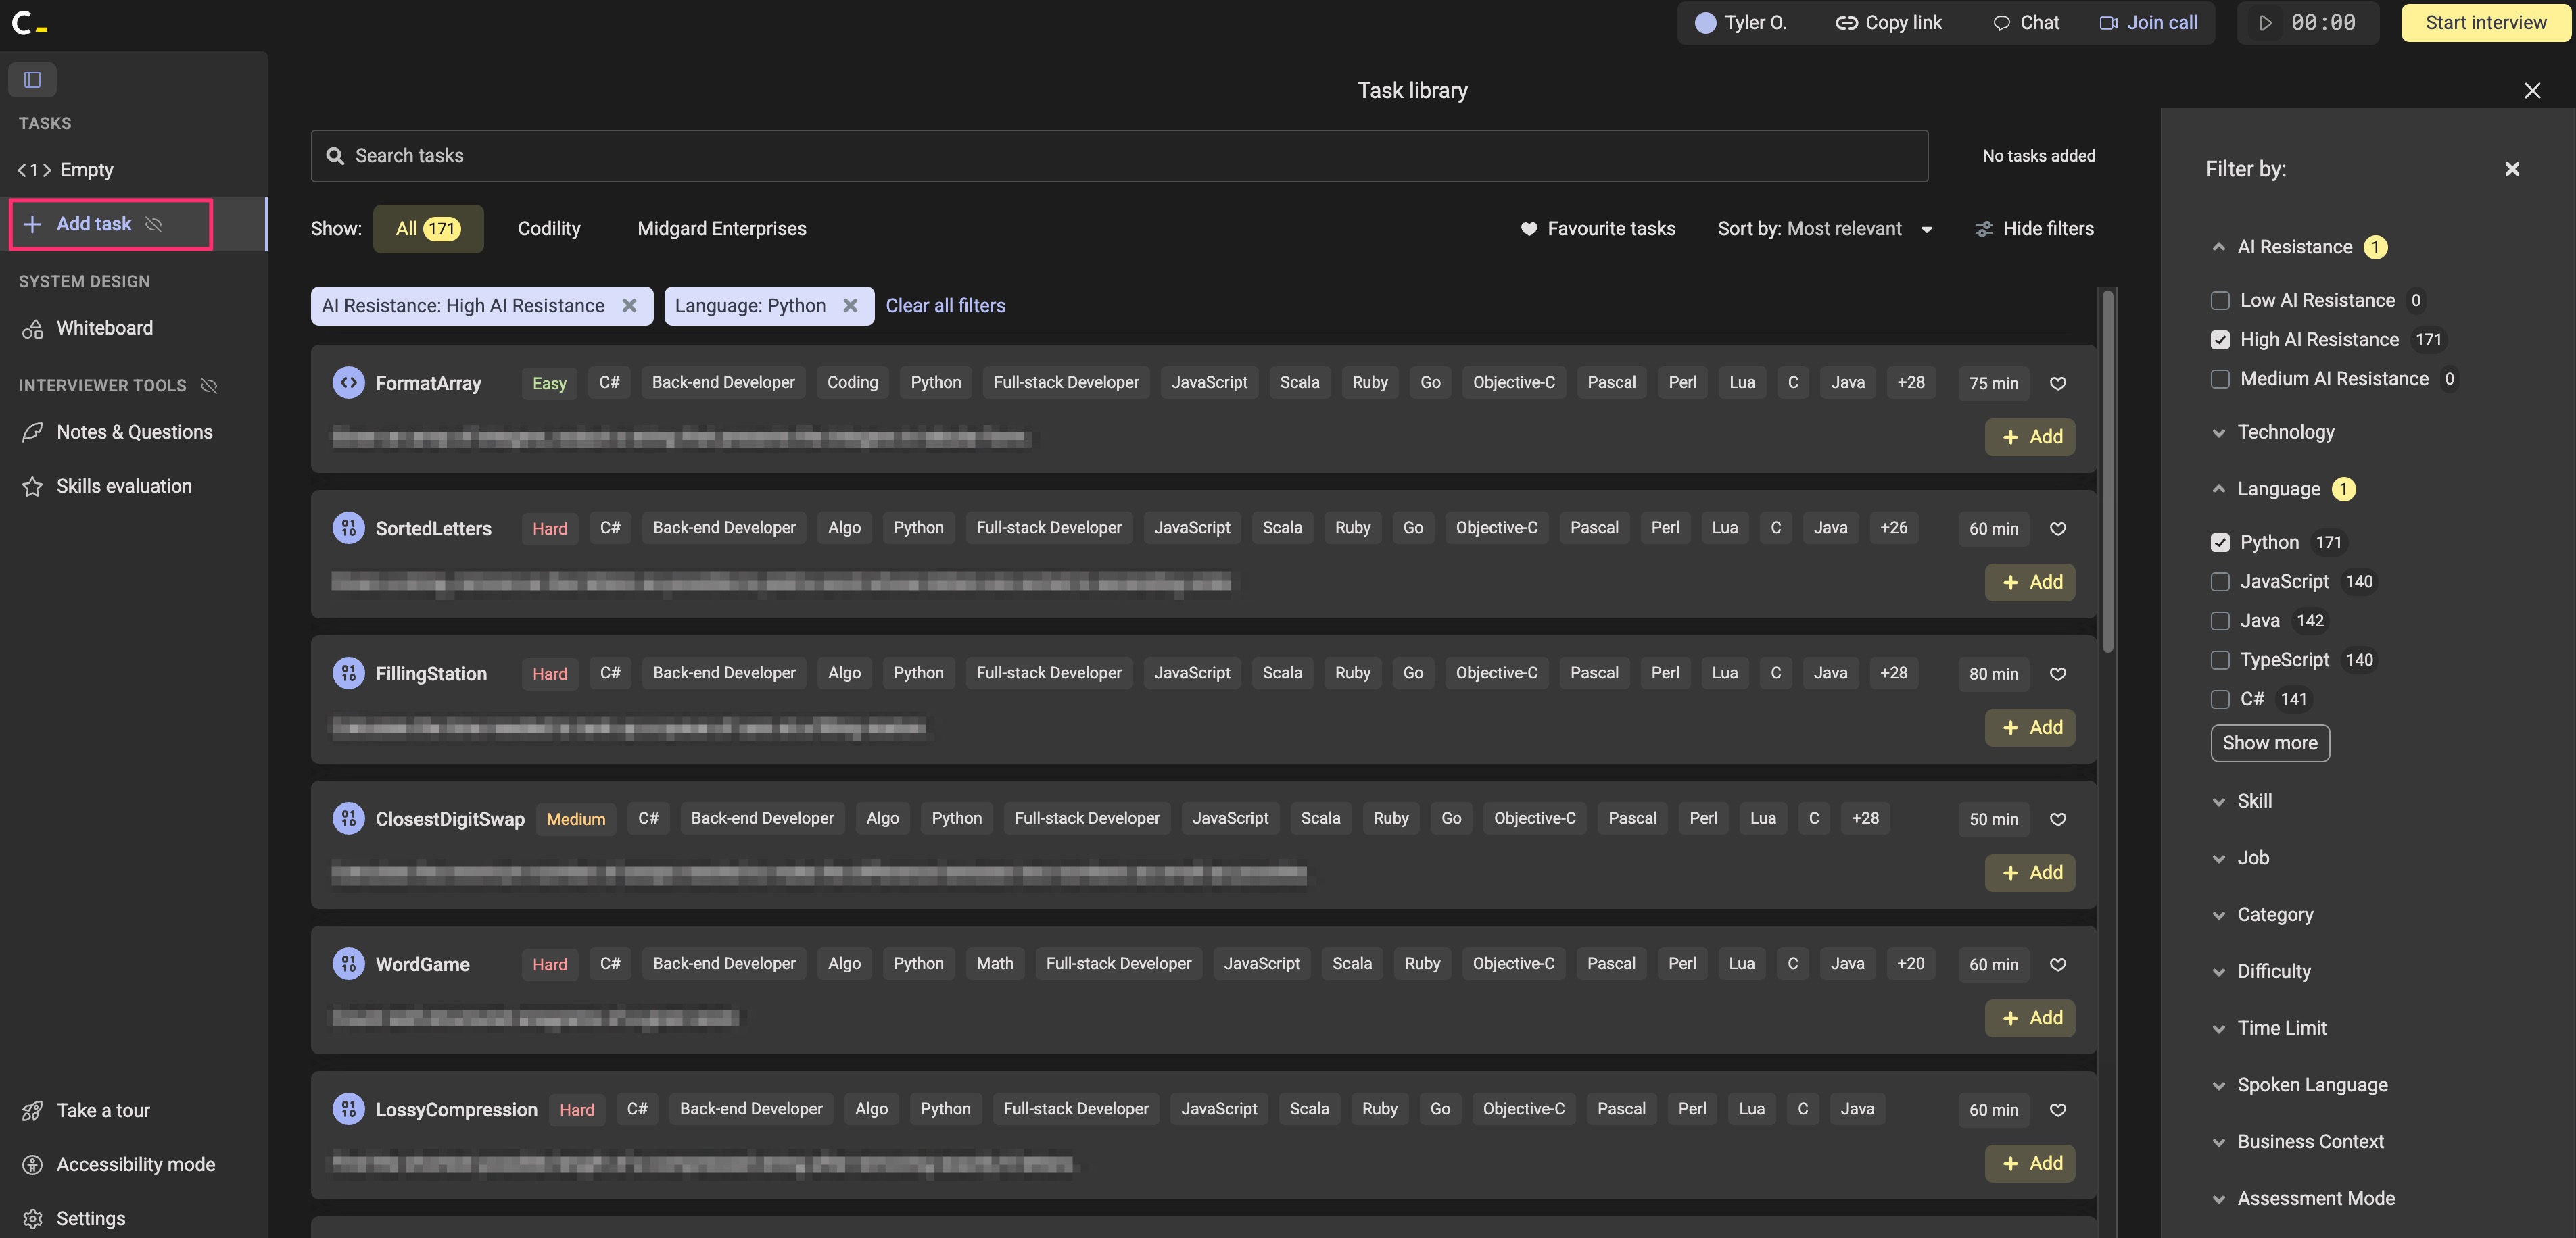
Task: Collapse the sidebar panel icon
Action: (32, 79)
